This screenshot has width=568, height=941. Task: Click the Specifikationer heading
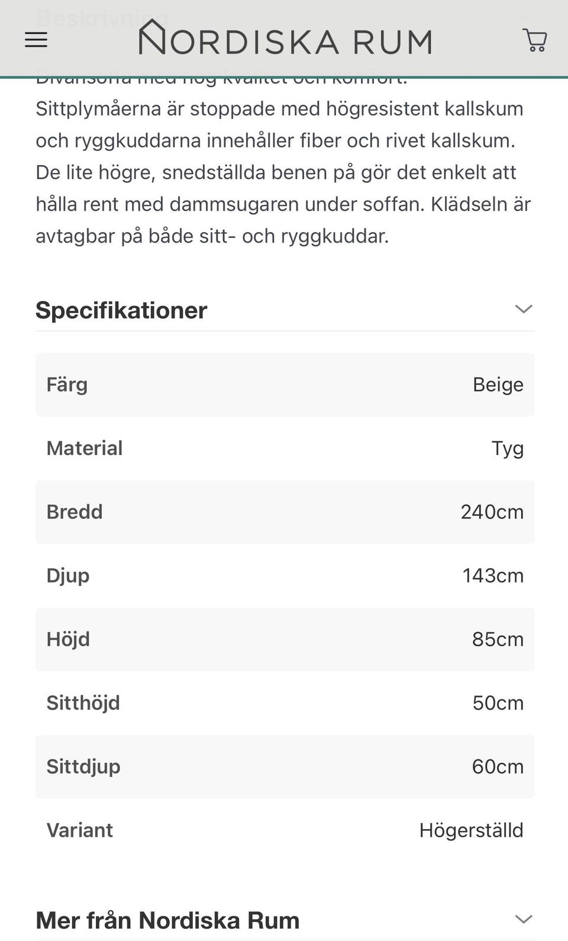coord(121,310)
